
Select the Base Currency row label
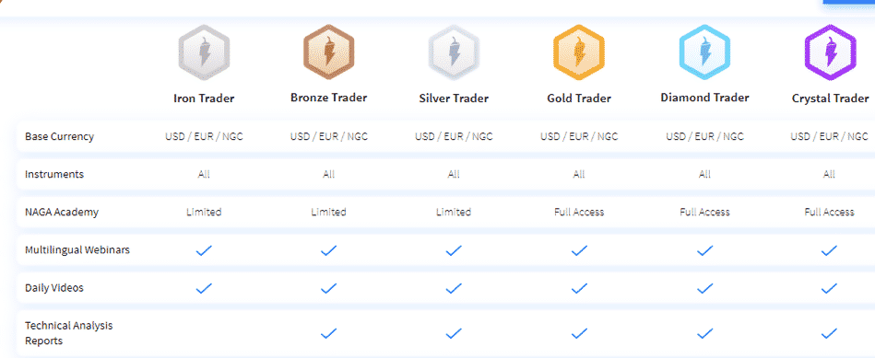[59, 136]
